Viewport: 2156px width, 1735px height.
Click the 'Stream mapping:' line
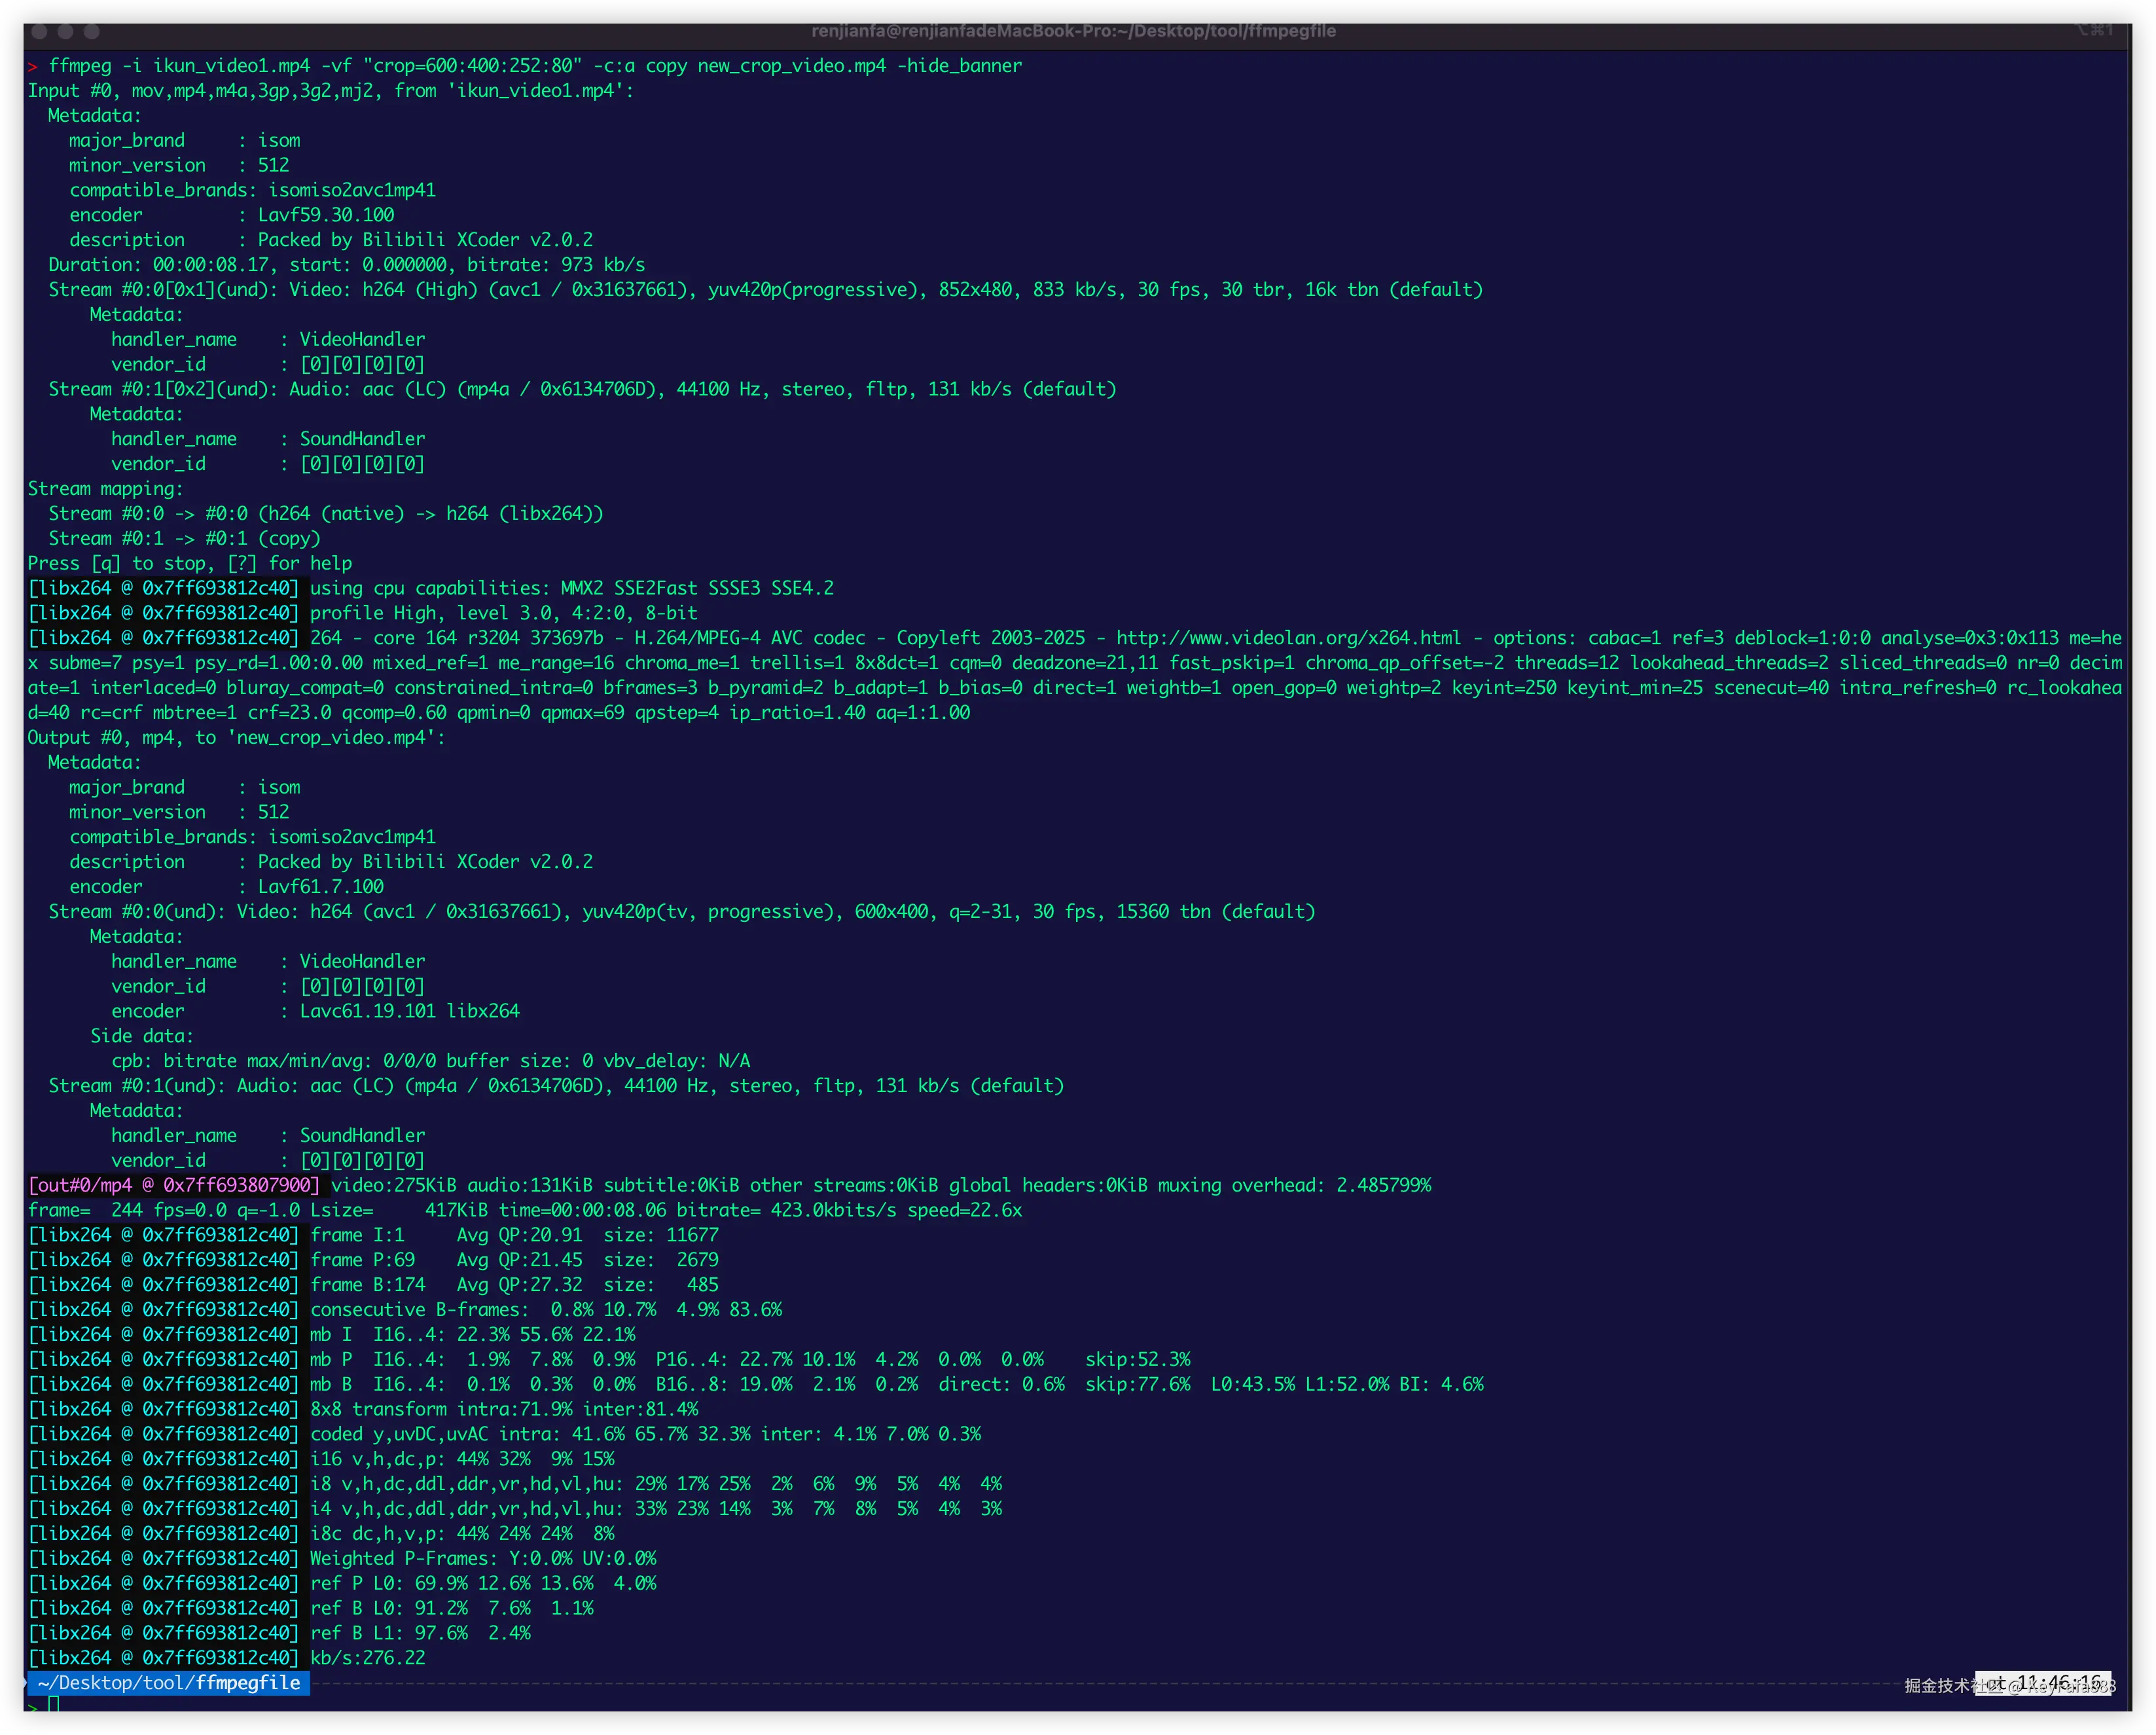(x=106, y=489)
